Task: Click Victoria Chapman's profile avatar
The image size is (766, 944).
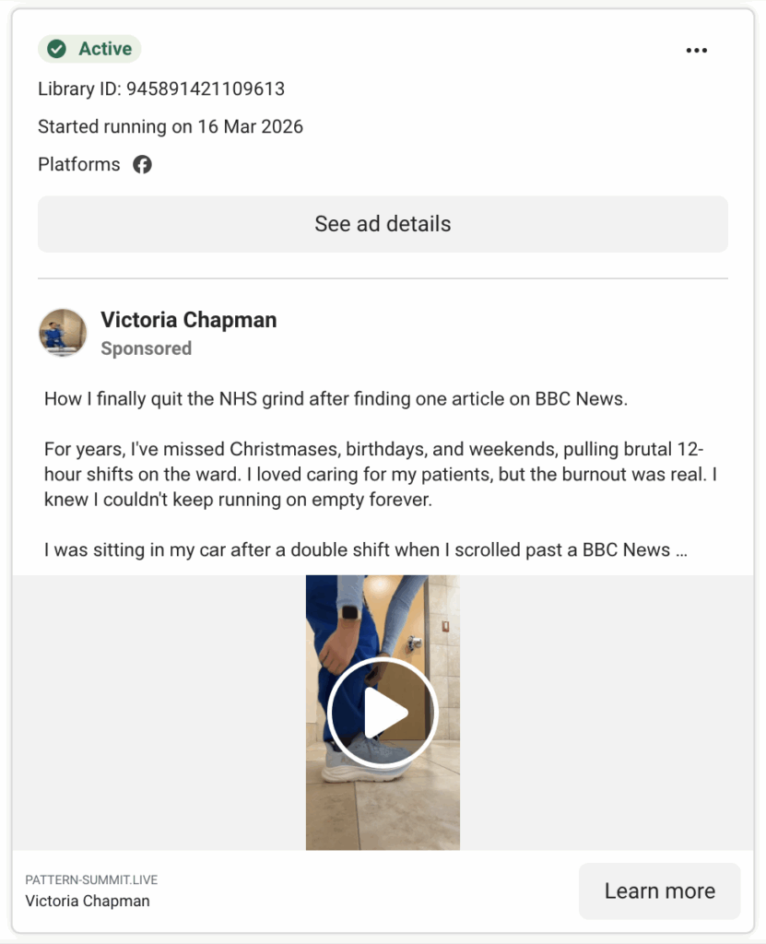Action: [63, 333]
